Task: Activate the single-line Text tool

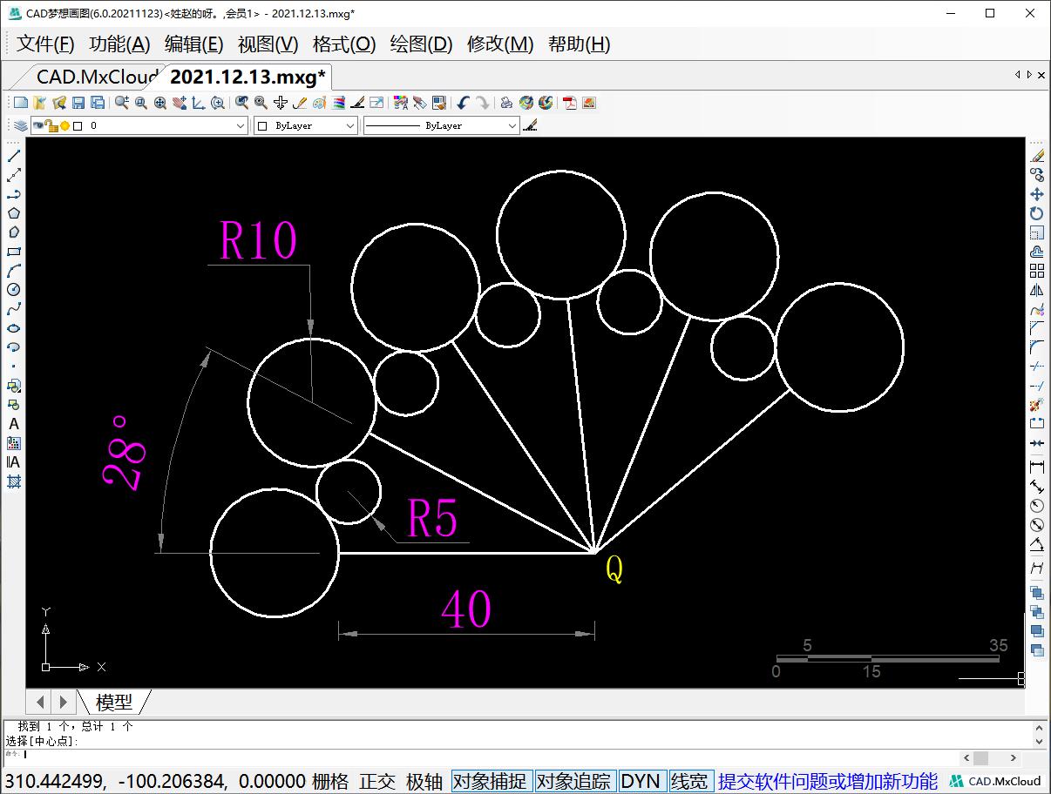Action: coord(14,424)
